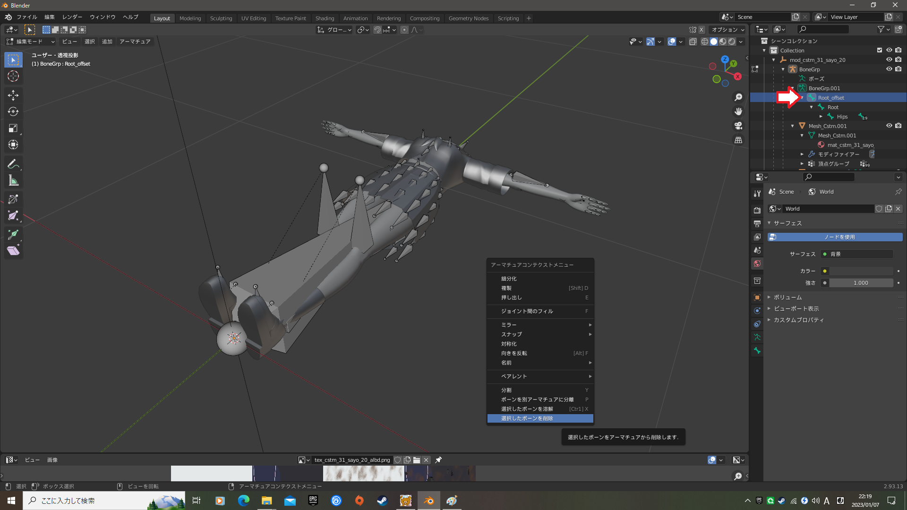907x510 pixels.
Task: Click the ノードを使用 button
Action: [x=835, y=237]
